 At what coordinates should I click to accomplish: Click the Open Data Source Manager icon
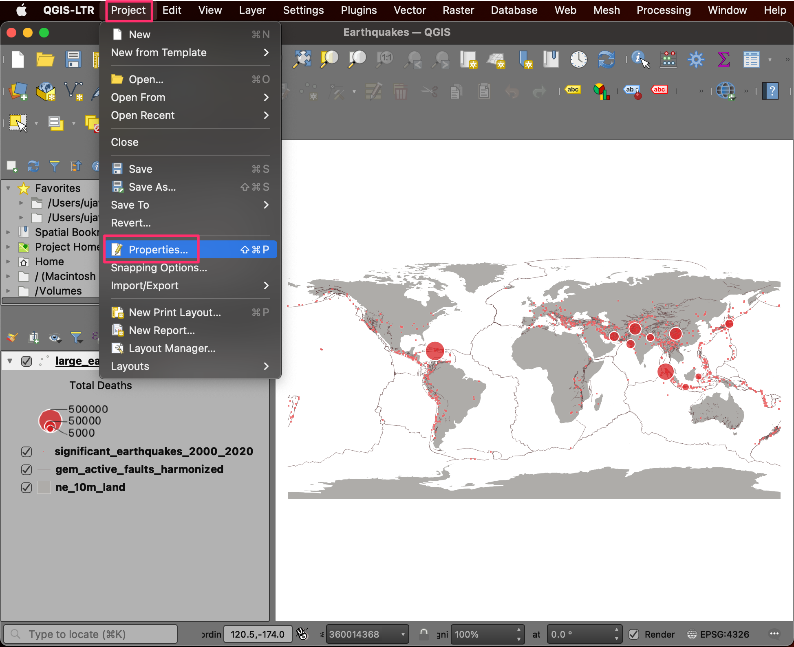pyautogui.click(x=18, y=91)
